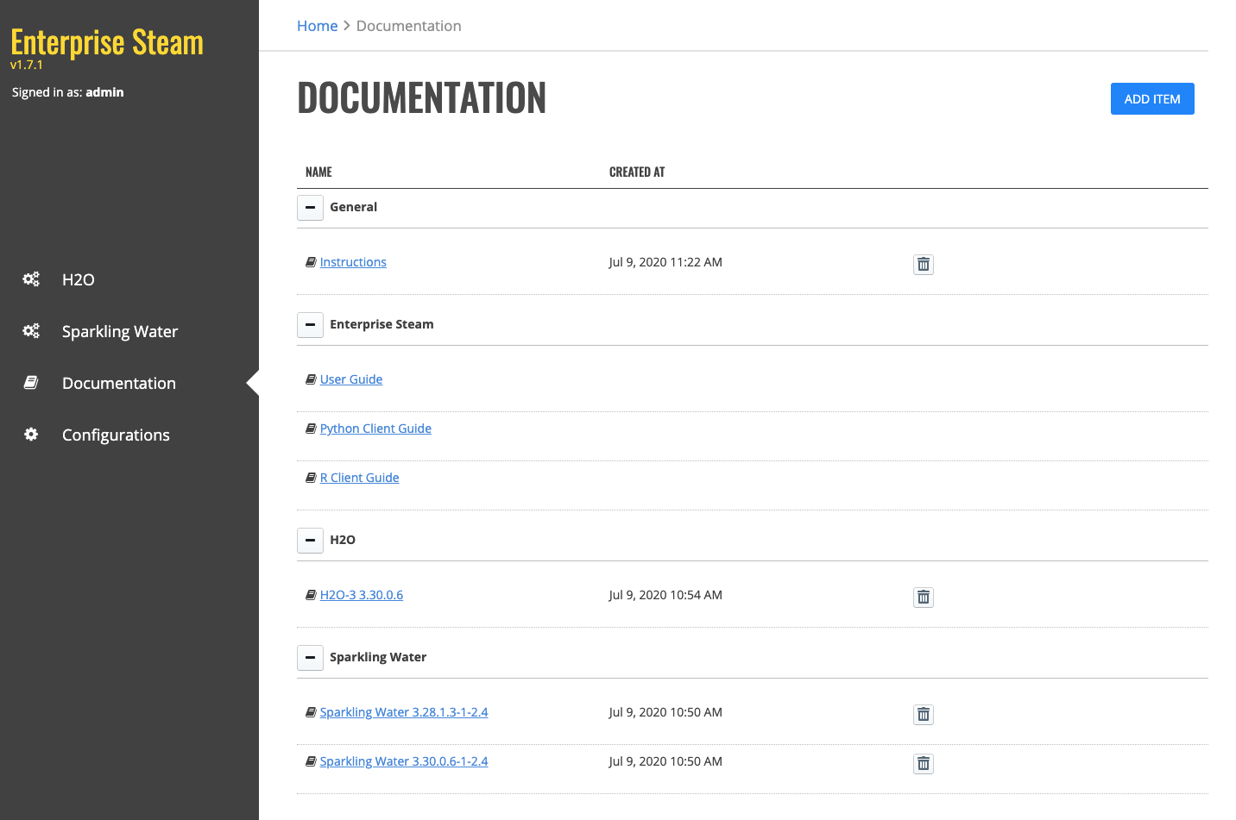Viewport: 1236px width, 820px height.
Task: Click the NAME column header
Action: pyautogui.click(x=318, y=172)
